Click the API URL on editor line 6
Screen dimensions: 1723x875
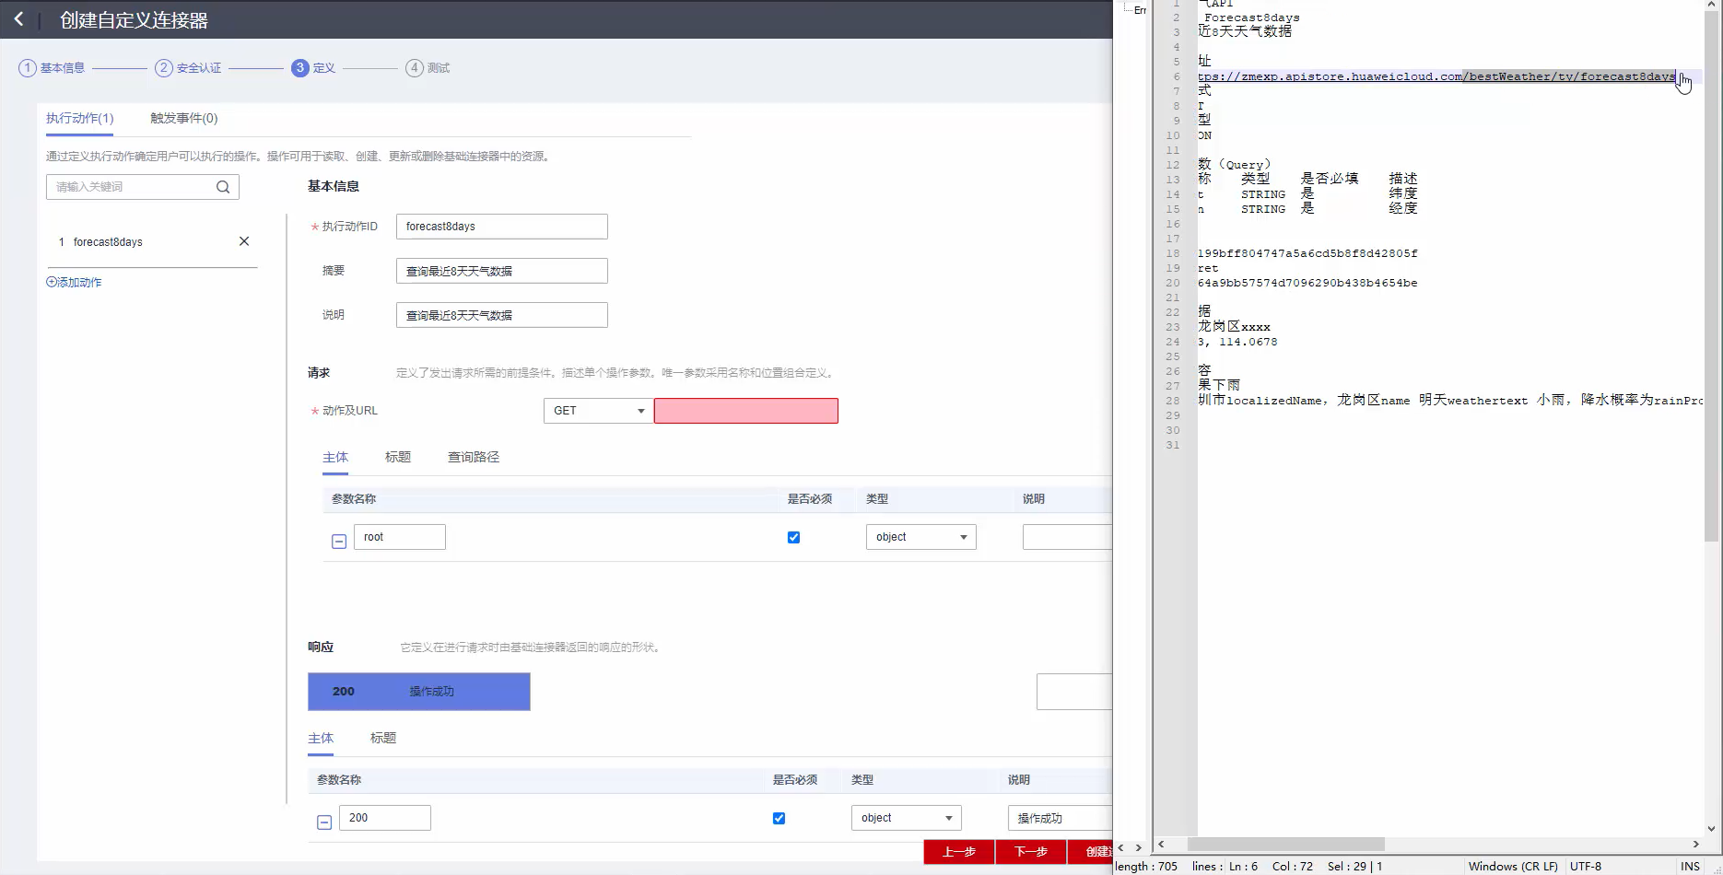pyautogui.click(x=1436, y=76)
